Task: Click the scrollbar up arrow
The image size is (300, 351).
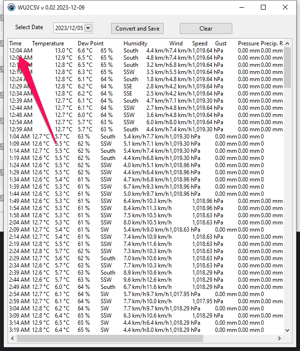Action: pos(287,43)
